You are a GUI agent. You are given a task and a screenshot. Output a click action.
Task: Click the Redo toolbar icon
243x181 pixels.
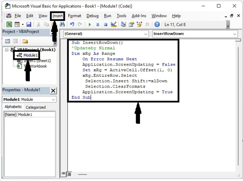80,24
